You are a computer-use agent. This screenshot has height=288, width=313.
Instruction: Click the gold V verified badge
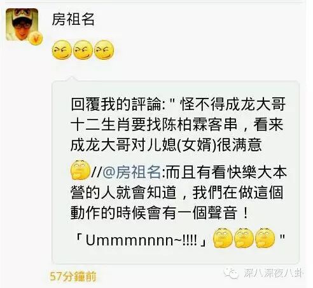[x=36, y=38]
